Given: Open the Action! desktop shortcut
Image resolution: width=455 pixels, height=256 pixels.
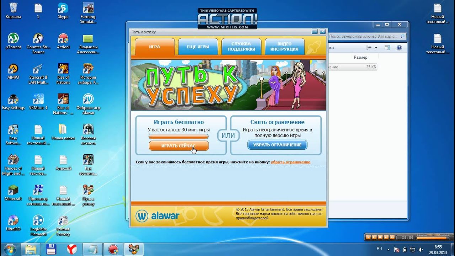Looking at the screenshot, I should [63, 41].
